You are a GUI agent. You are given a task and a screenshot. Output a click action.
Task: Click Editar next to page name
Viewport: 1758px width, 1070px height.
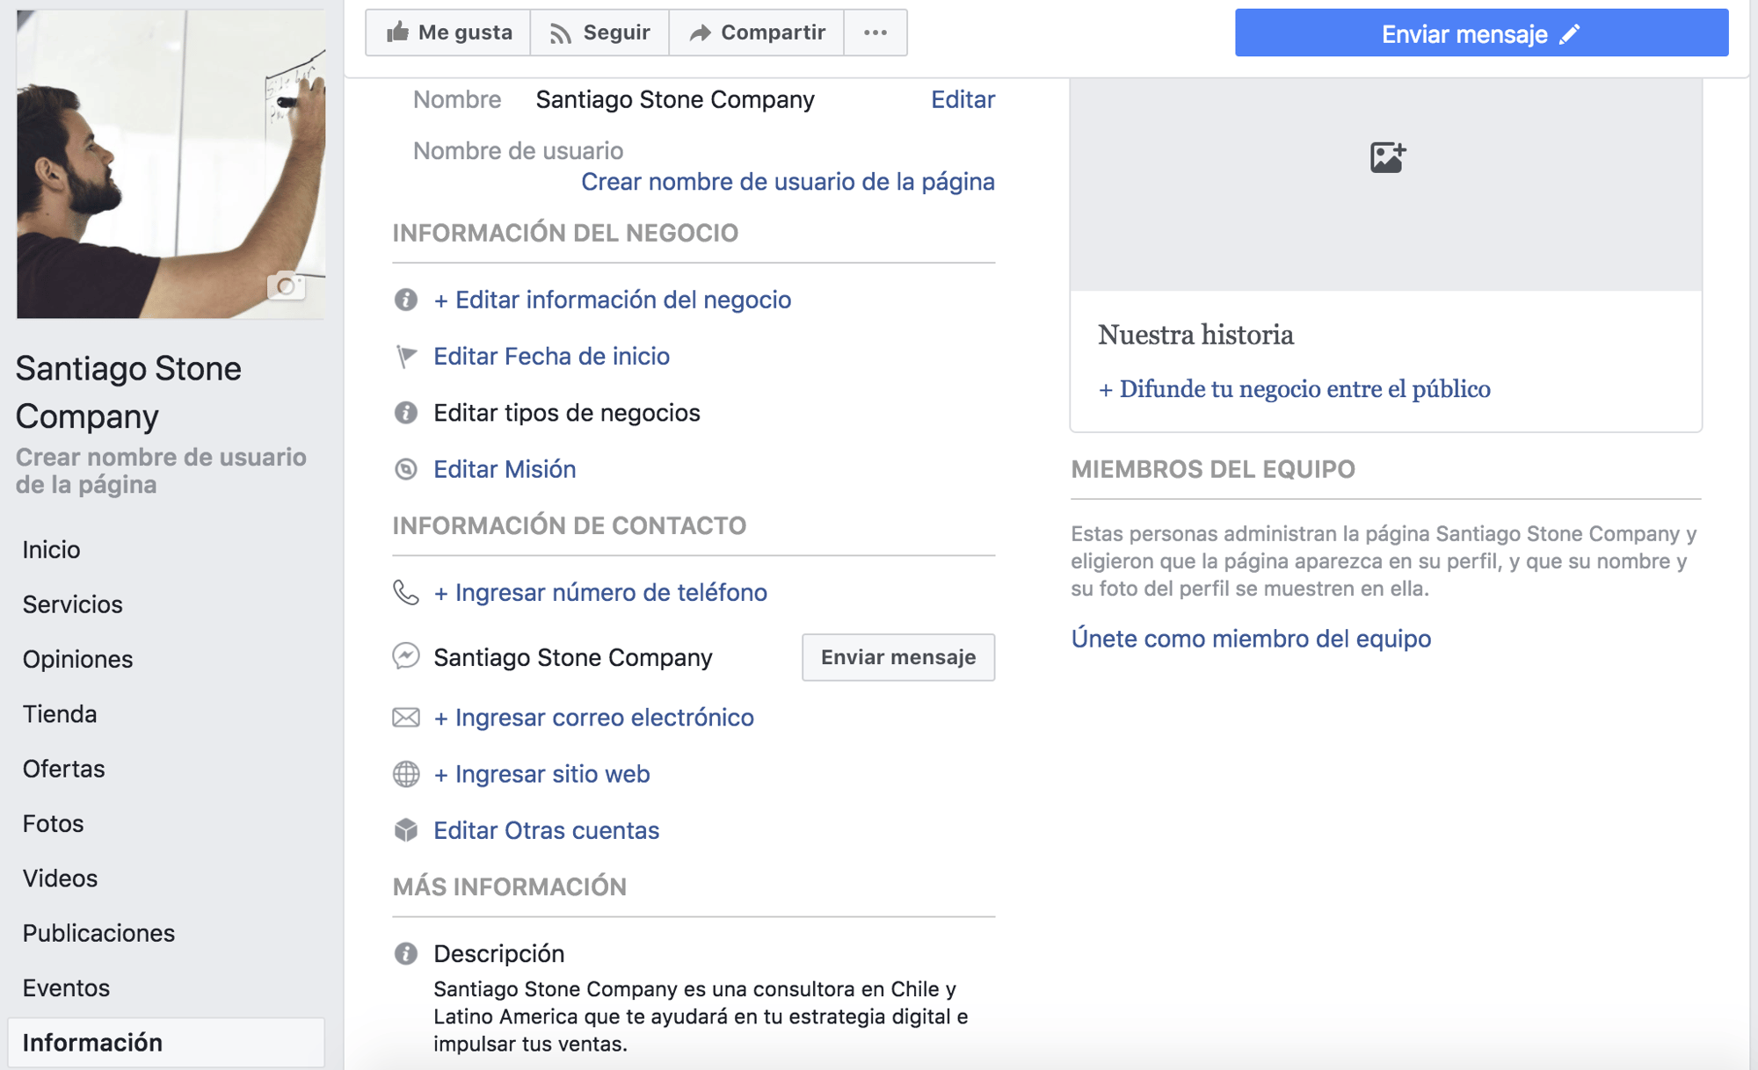click(x=963, y=99)
